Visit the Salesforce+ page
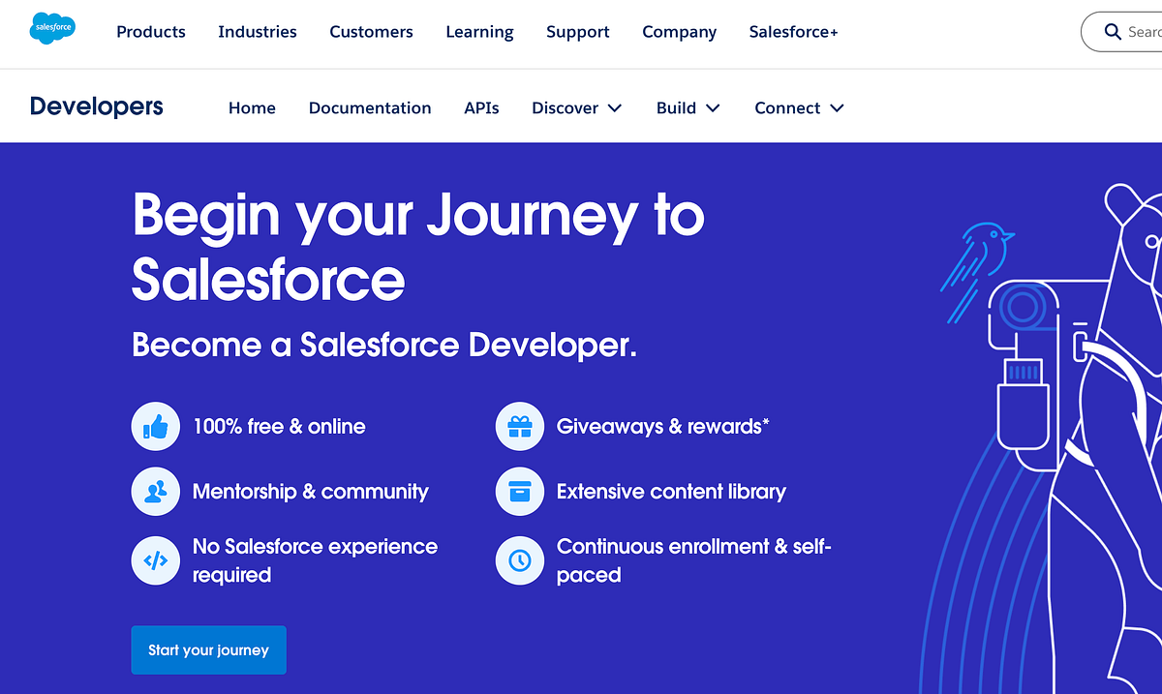This screenshot has height=694, width=1162. pyautogui.click(x=793, y=31)
